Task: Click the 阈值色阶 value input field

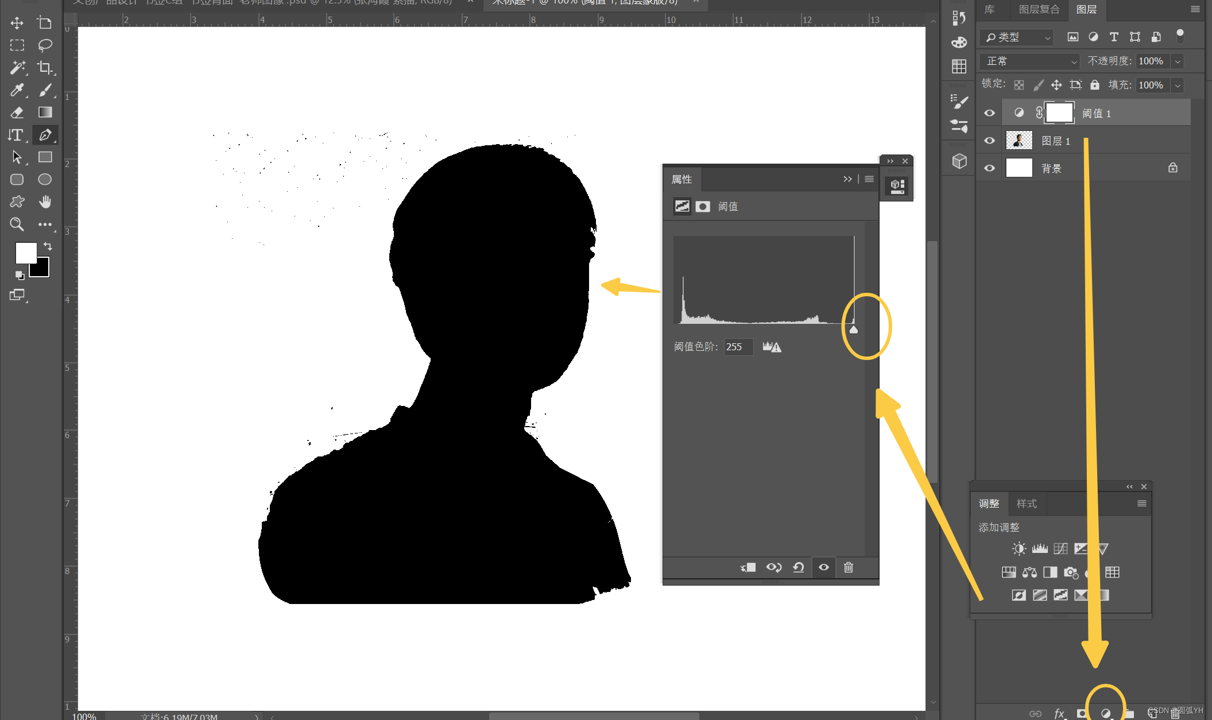Action: (x=738, y=347)
